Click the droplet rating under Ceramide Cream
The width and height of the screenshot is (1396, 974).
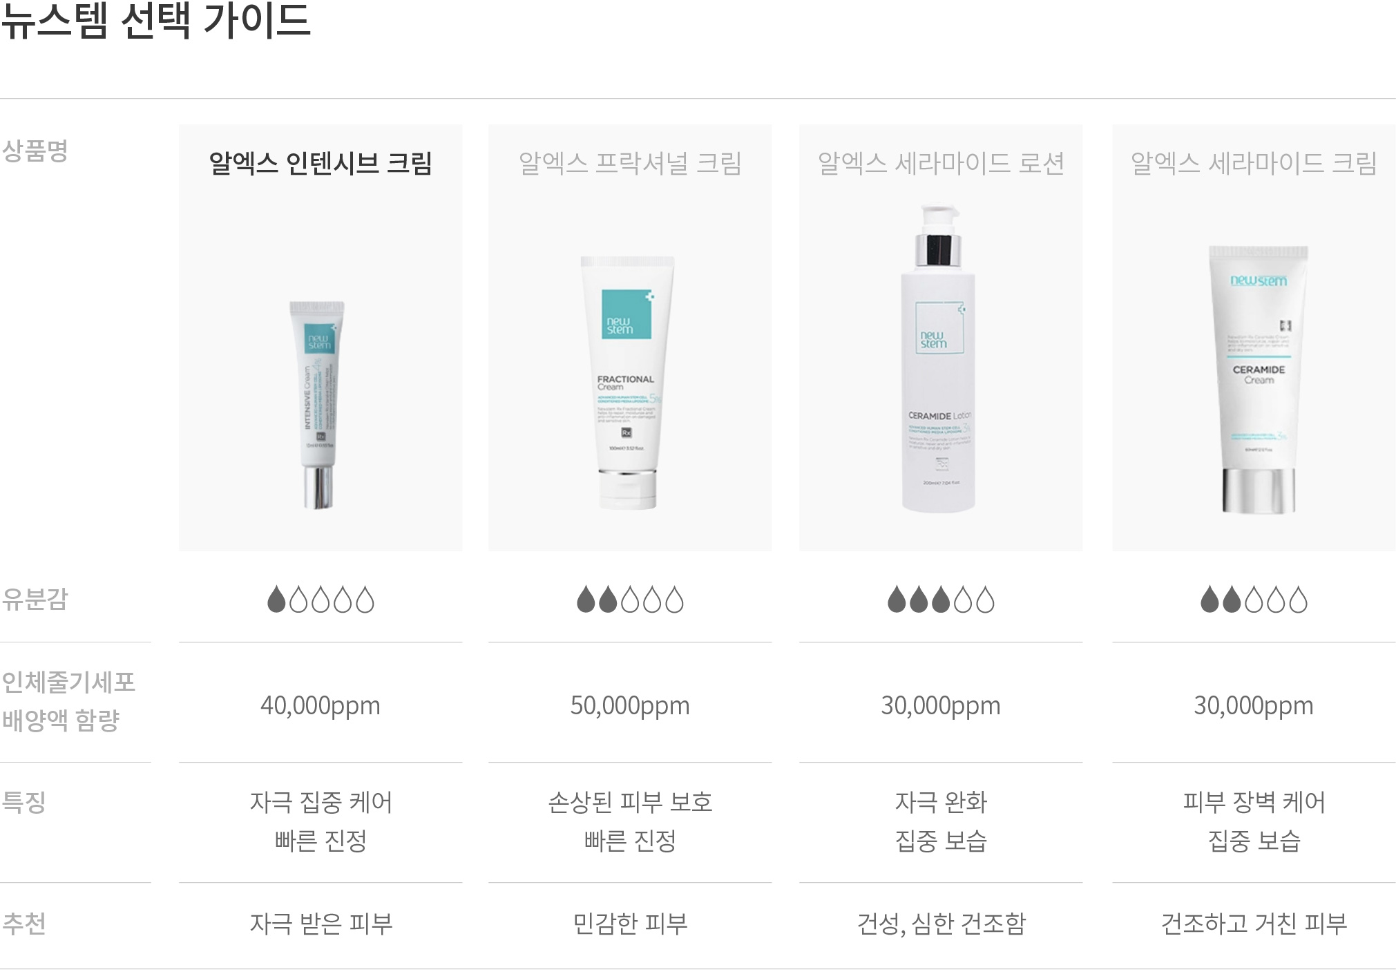click(1254, 600)
